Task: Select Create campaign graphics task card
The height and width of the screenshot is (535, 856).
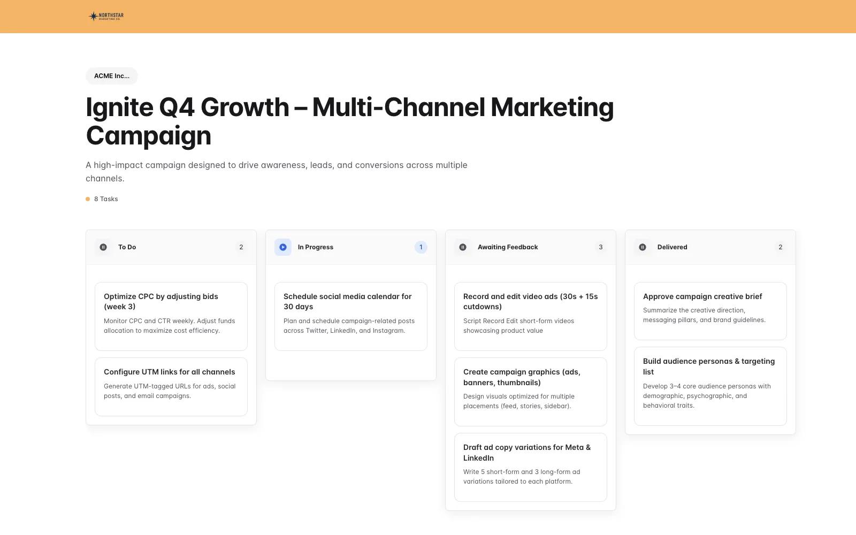Action: coord(531,392)
